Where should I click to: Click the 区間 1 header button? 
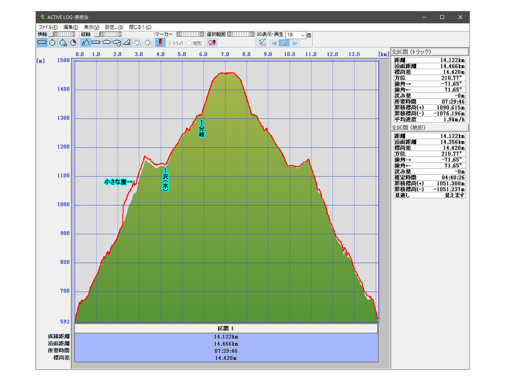(x=226, y=329)
